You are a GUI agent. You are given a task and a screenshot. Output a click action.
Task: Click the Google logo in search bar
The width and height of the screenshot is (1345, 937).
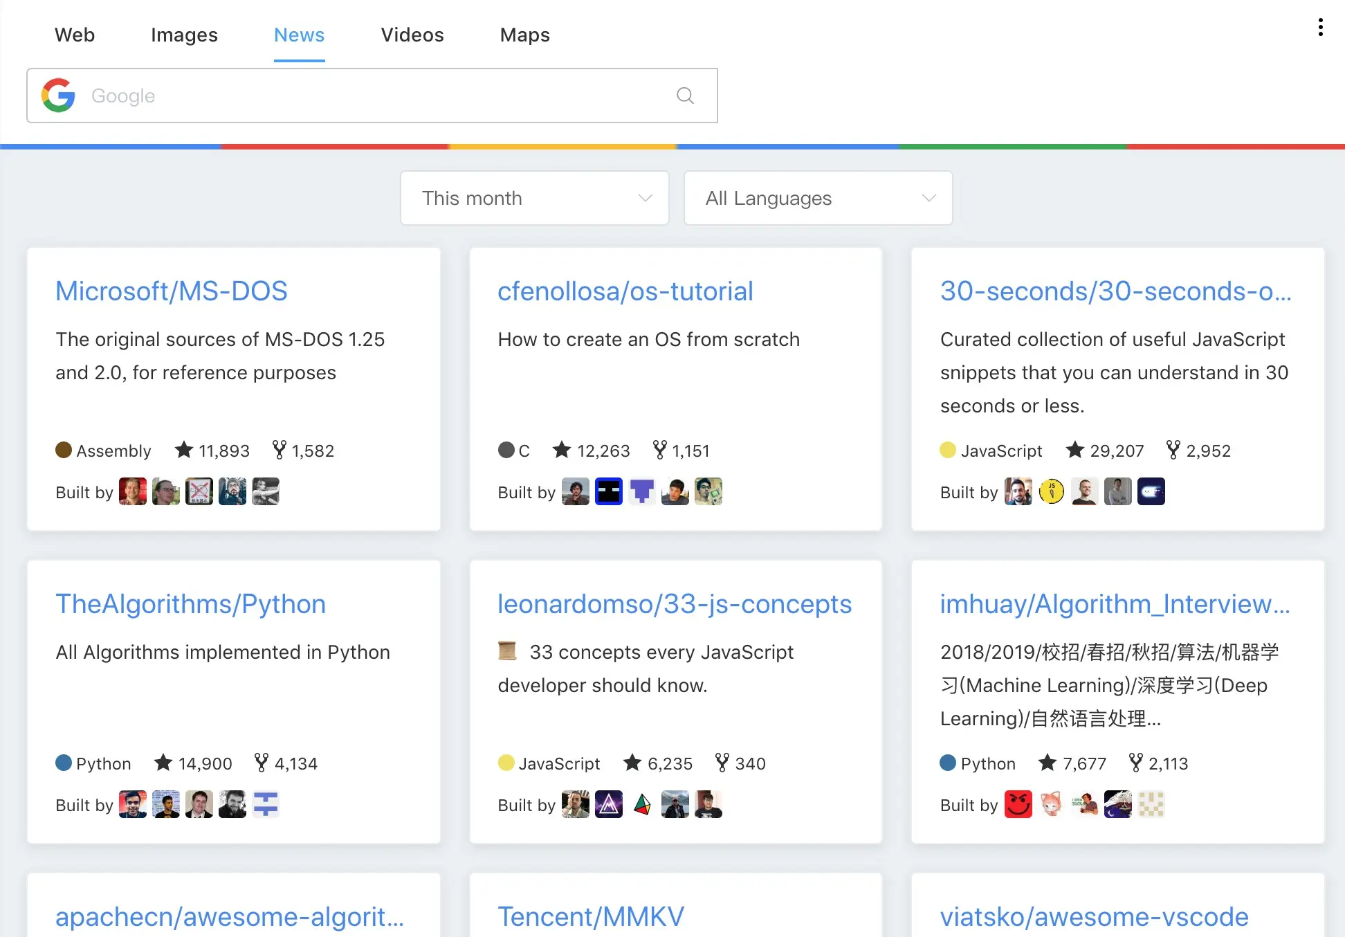pyautogui.click(x=59, y=95)
